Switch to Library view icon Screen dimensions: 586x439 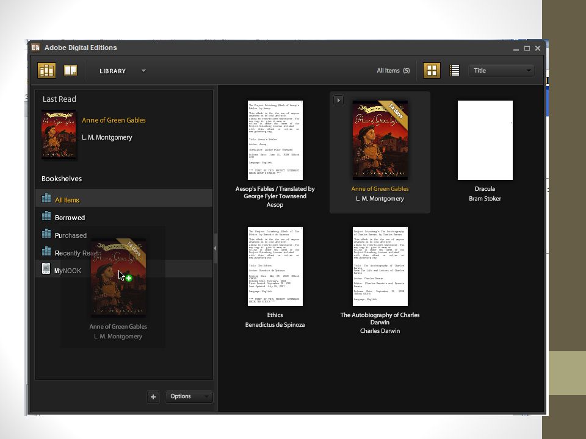(x=47, y=71)
